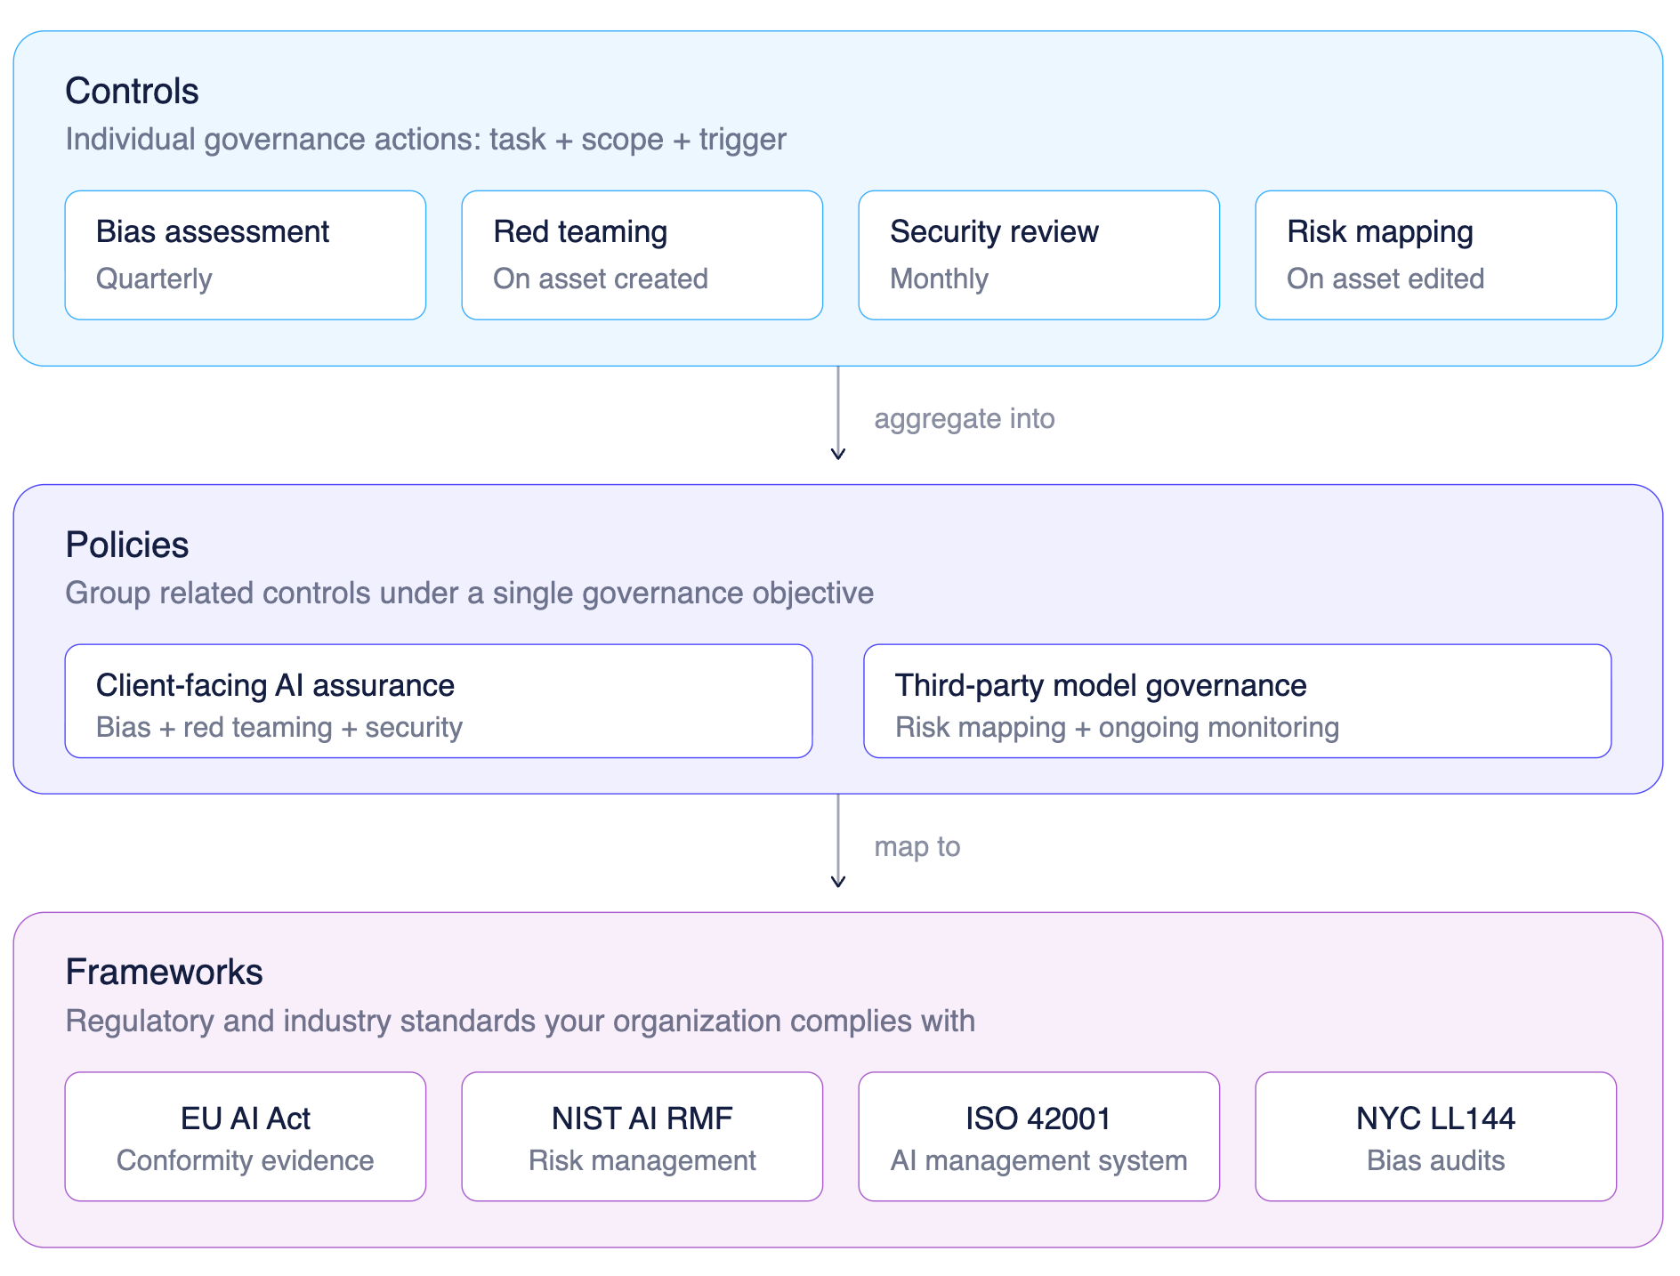Click the 'Regulatory and industry standards' description
1680x1276 pixels.
pos(520,1021)
